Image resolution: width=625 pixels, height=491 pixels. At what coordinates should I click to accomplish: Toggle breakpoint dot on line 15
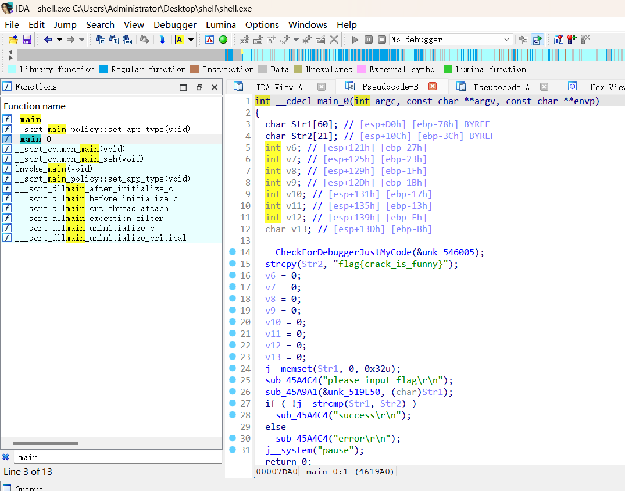coord(233,264)
